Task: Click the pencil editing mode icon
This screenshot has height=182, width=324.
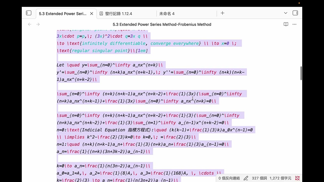Action: pos(246,178)
